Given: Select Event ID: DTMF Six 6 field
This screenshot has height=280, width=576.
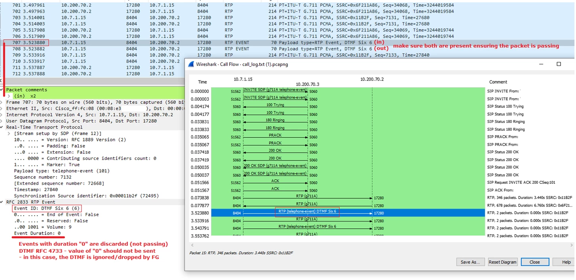Looking at the screenshot, I should 47,208.
